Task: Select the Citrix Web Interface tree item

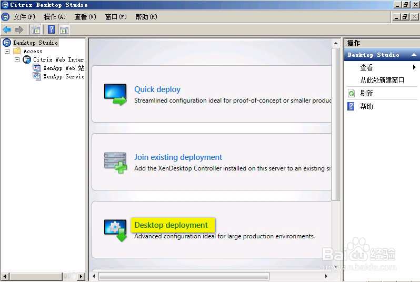Action: pyautogui.click(x=59, y=59)
